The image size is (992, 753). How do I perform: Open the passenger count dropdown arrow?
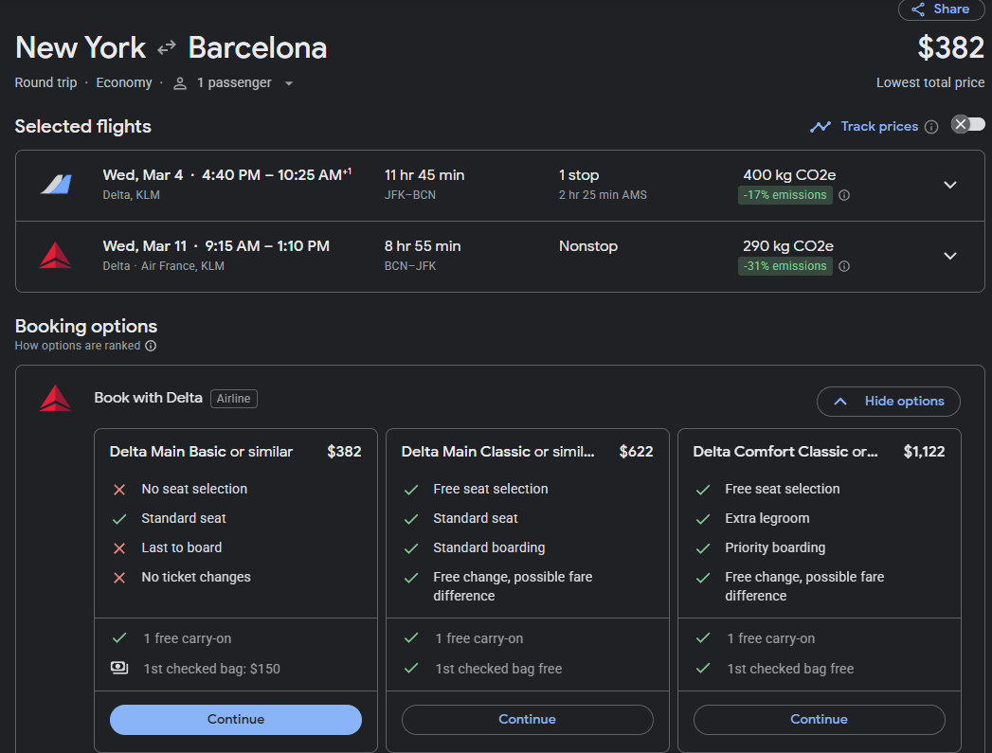pos(288,83)
